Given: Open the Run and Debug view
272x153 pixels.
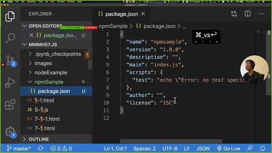Looking at the screenshot, I should click(x=10, y=82).
